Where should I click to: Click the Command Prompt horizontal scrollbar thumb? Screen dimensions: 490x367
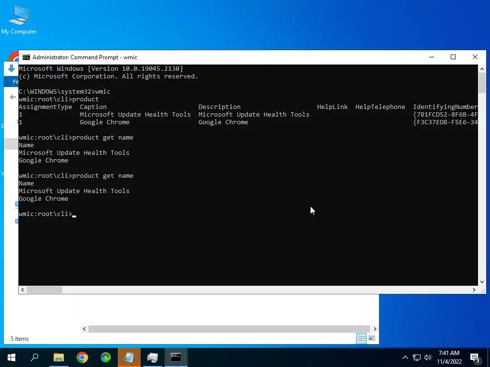[x=45, y=290]
